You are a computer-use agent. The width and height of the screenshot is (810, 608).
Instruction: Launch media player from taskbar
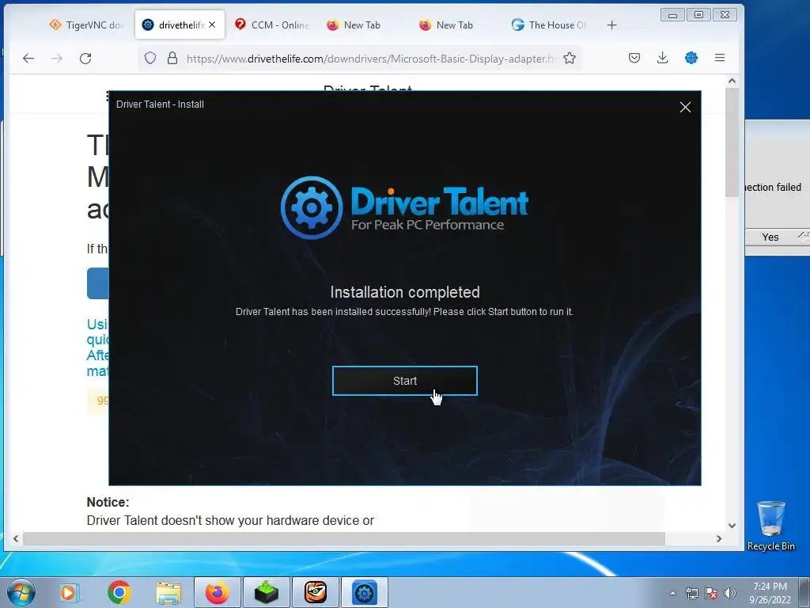(68, 592)
